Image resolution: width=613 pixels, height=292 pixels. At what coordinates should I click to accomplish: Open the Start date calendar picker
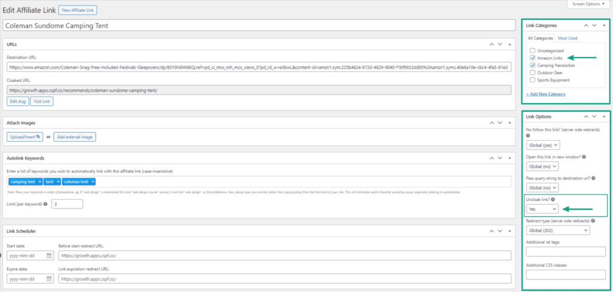[49, 255]
